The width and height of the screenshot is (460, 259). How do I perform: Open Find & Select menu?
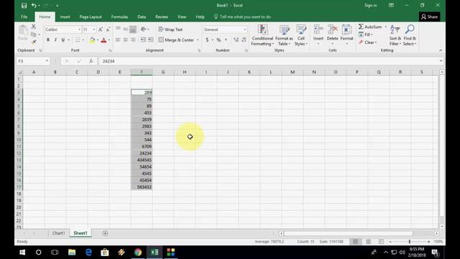click(410, 35)
